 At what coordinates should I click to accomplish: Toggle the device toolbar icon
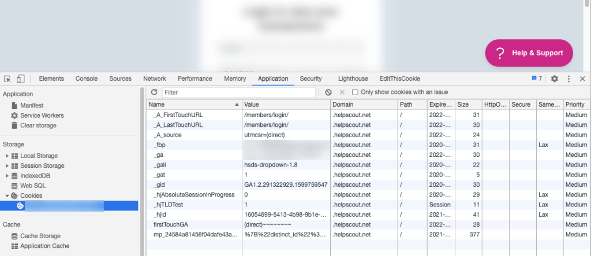coord(20,79)
